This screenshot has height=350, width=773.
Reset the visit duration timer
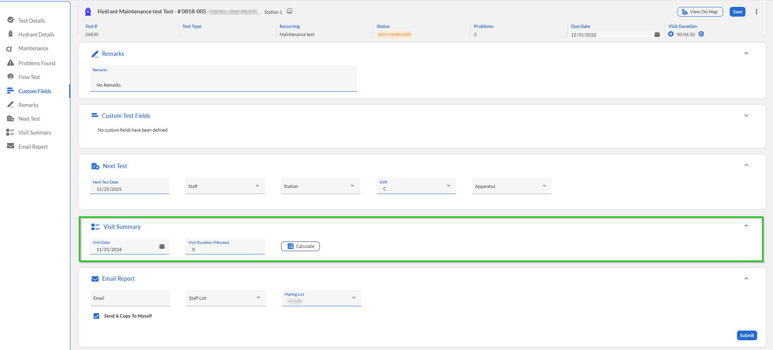(701, 34)
